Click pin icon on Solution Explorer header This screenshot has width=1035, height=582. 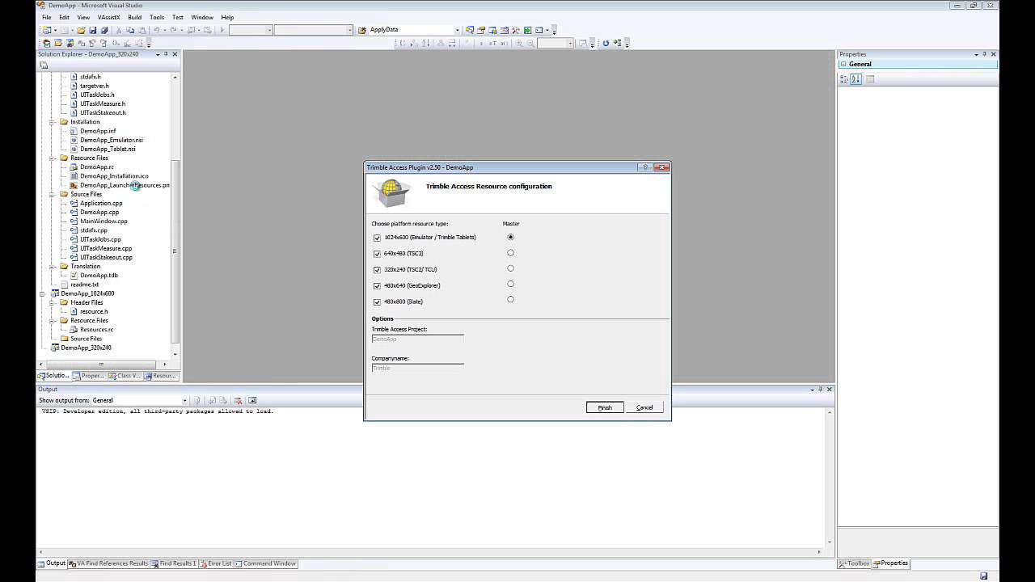[x=166, y=54]
